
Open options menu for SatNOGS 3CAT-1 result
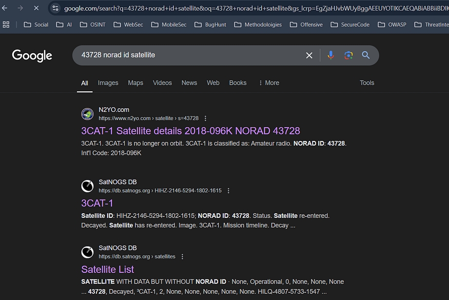(229, 191)
